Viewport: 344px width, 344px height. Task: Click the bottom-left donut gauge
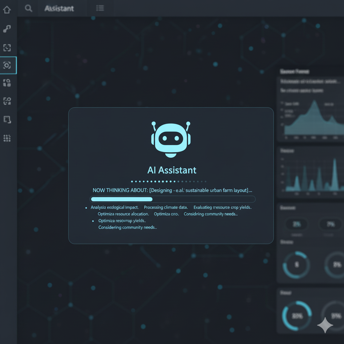297,316
